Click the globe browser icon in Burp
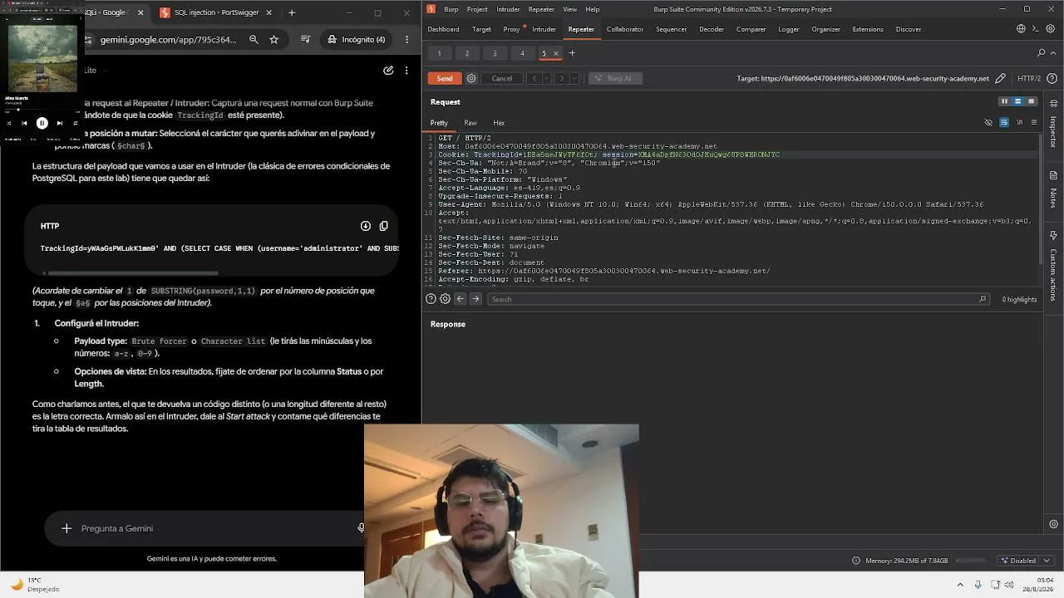 tap(1021, 29)
